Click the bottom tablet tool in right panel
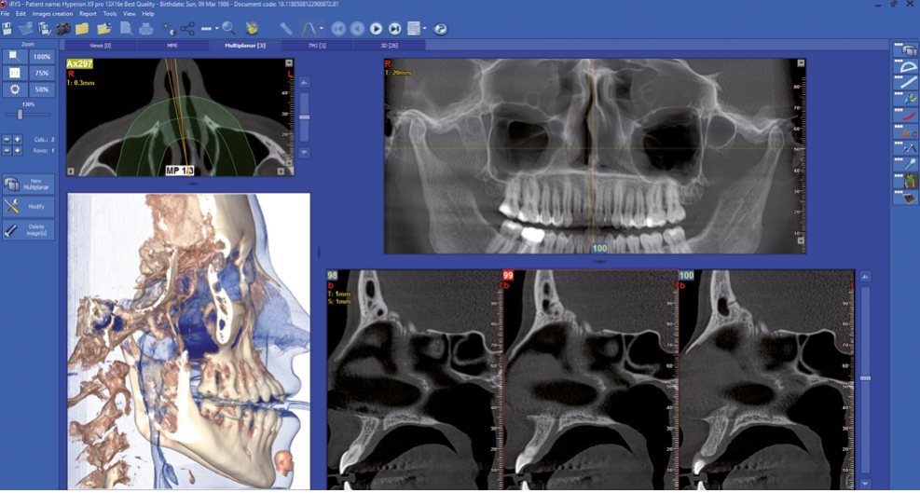Viewport: 920px width, 493px height. (x=905, y=198)
